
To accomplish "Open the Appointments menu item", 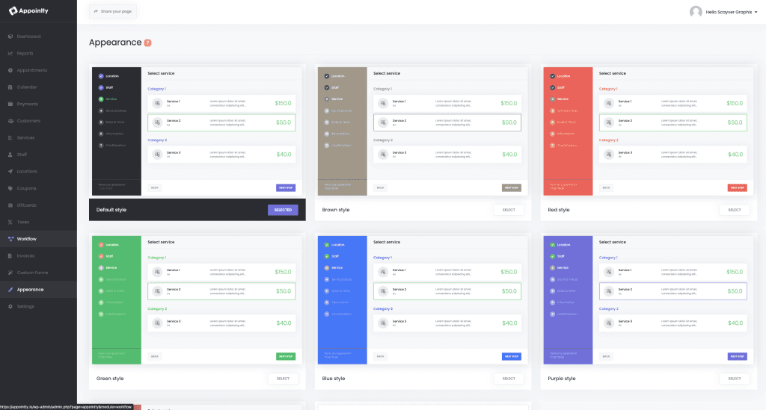I will click(31, 70).
